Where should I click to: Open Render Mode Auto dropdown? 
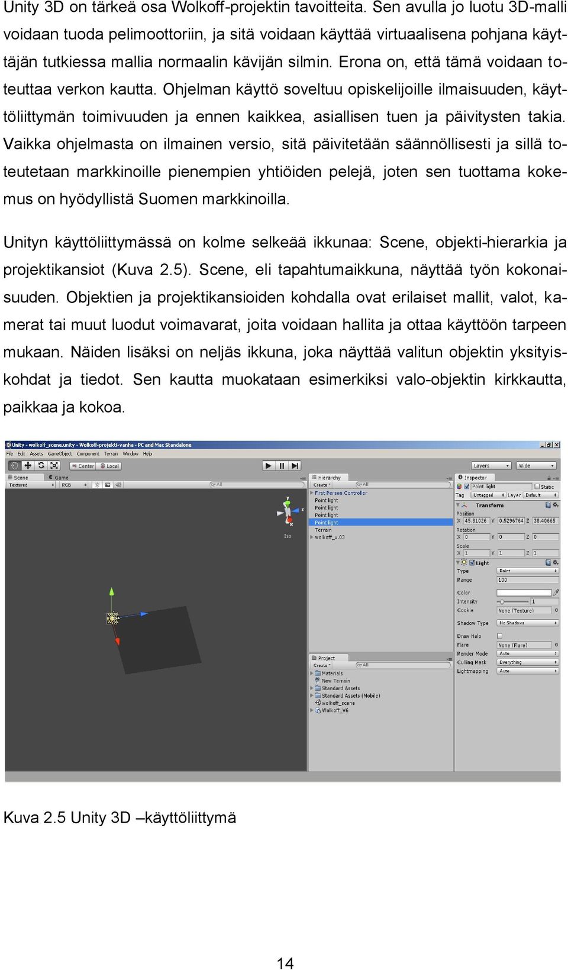528,654
